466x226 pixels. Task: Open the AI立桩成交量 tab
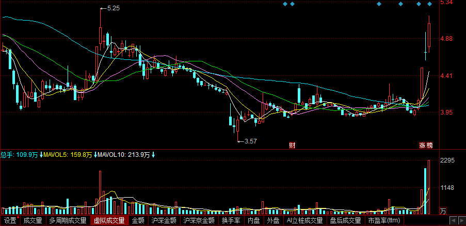(x=304, y=221)
